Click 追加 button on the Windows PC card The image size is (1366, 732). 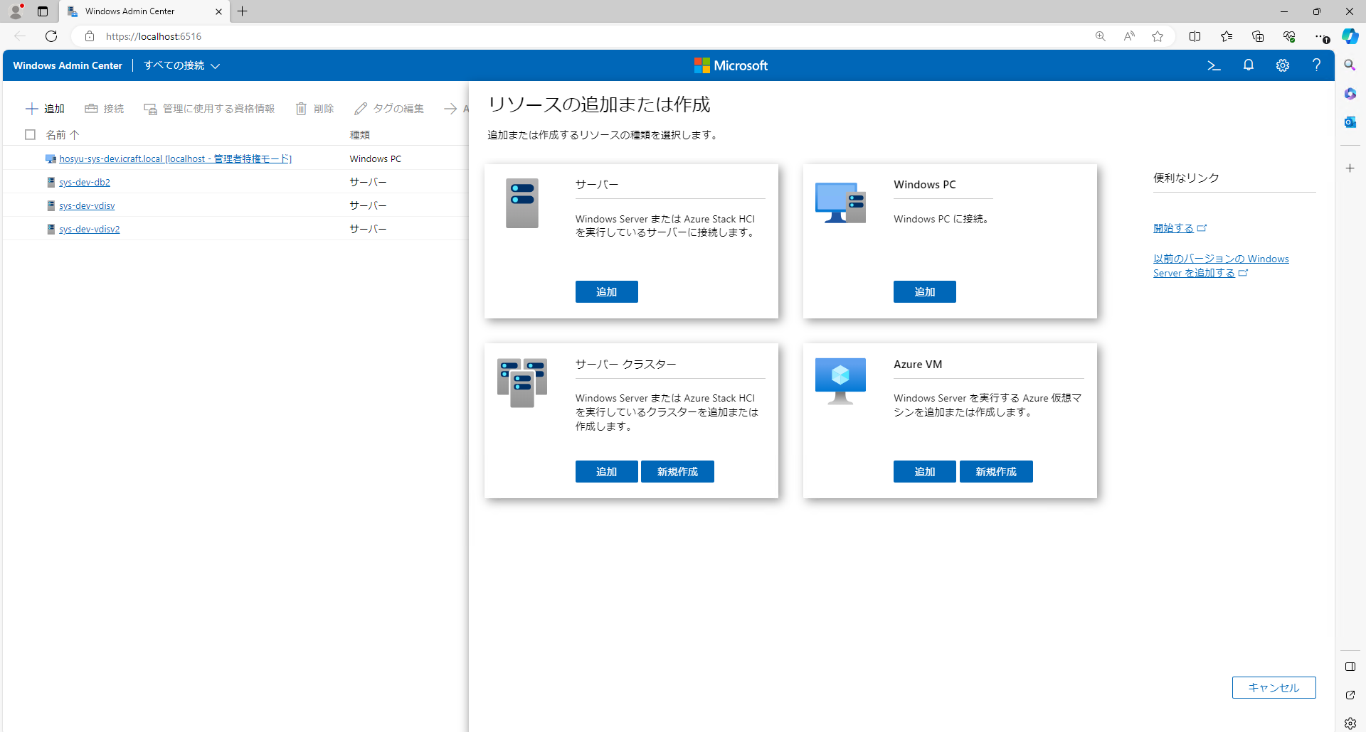(924, 292)
